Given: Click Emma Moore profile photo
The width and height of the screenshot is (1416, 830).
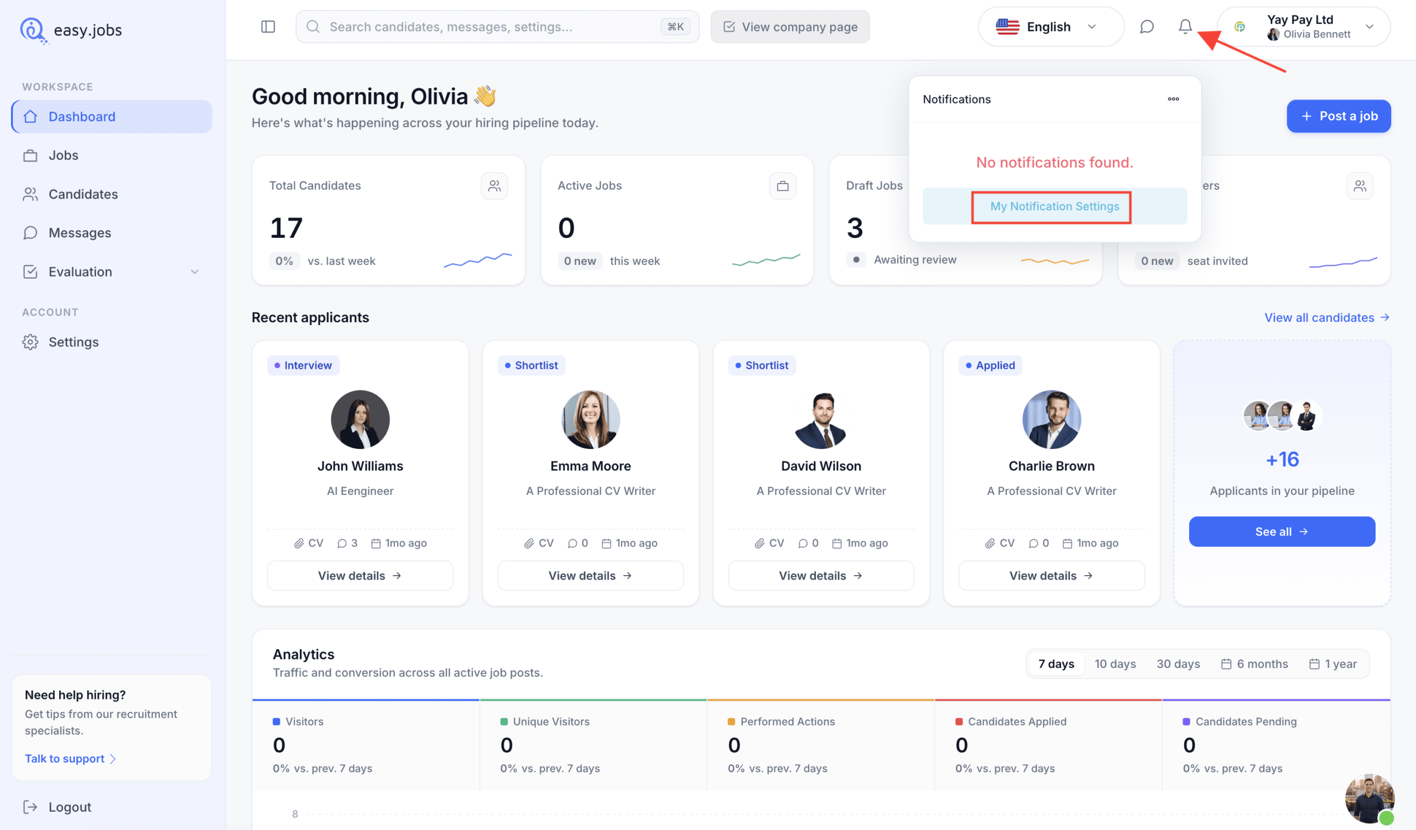Looking at the screenshot, I should point(590,419).
